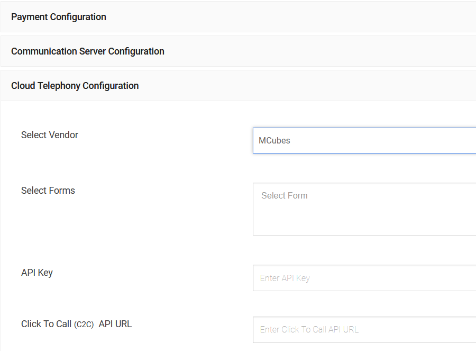Open the Select Forms multi-select box
Viewport: 476px width, 351px height.
pyautogui.click(x=364, y=209)
